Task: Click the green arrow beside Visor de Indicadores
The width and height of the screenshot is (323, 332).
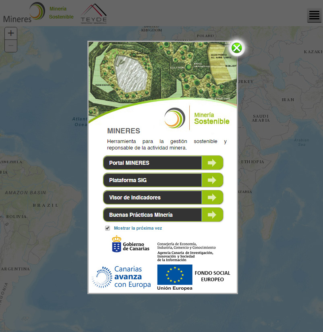Action: (x=212, y=197)
